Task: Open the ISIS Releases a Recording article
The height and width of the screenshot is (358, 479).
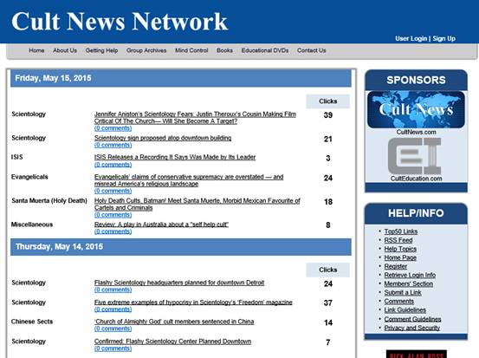Action: click(x=175, y=157)
